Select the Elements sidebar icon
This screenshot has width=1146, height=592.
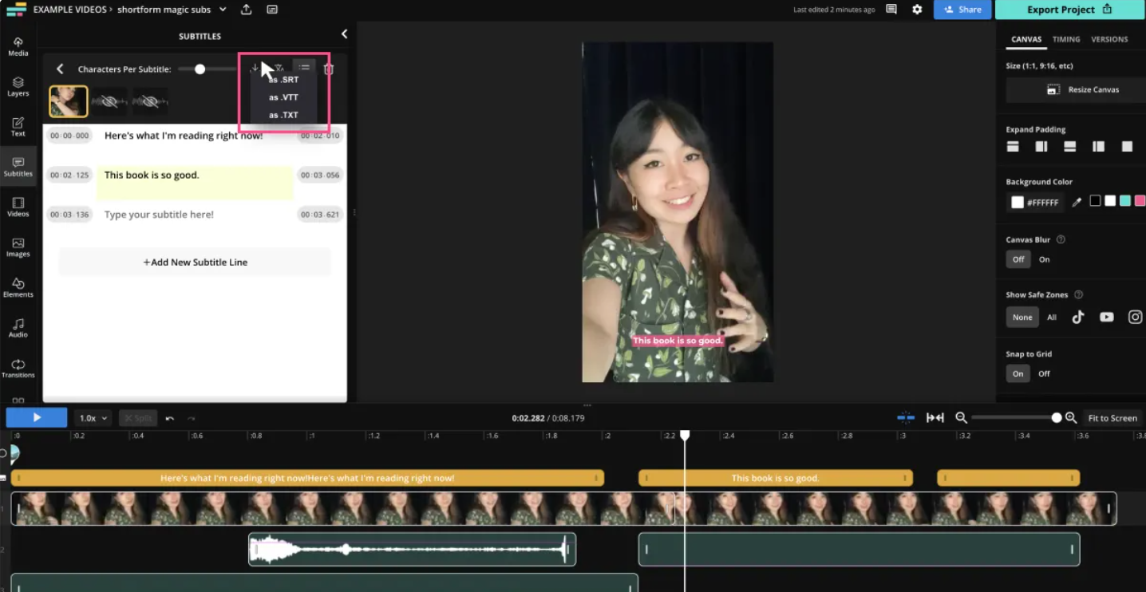pos(18,287)
